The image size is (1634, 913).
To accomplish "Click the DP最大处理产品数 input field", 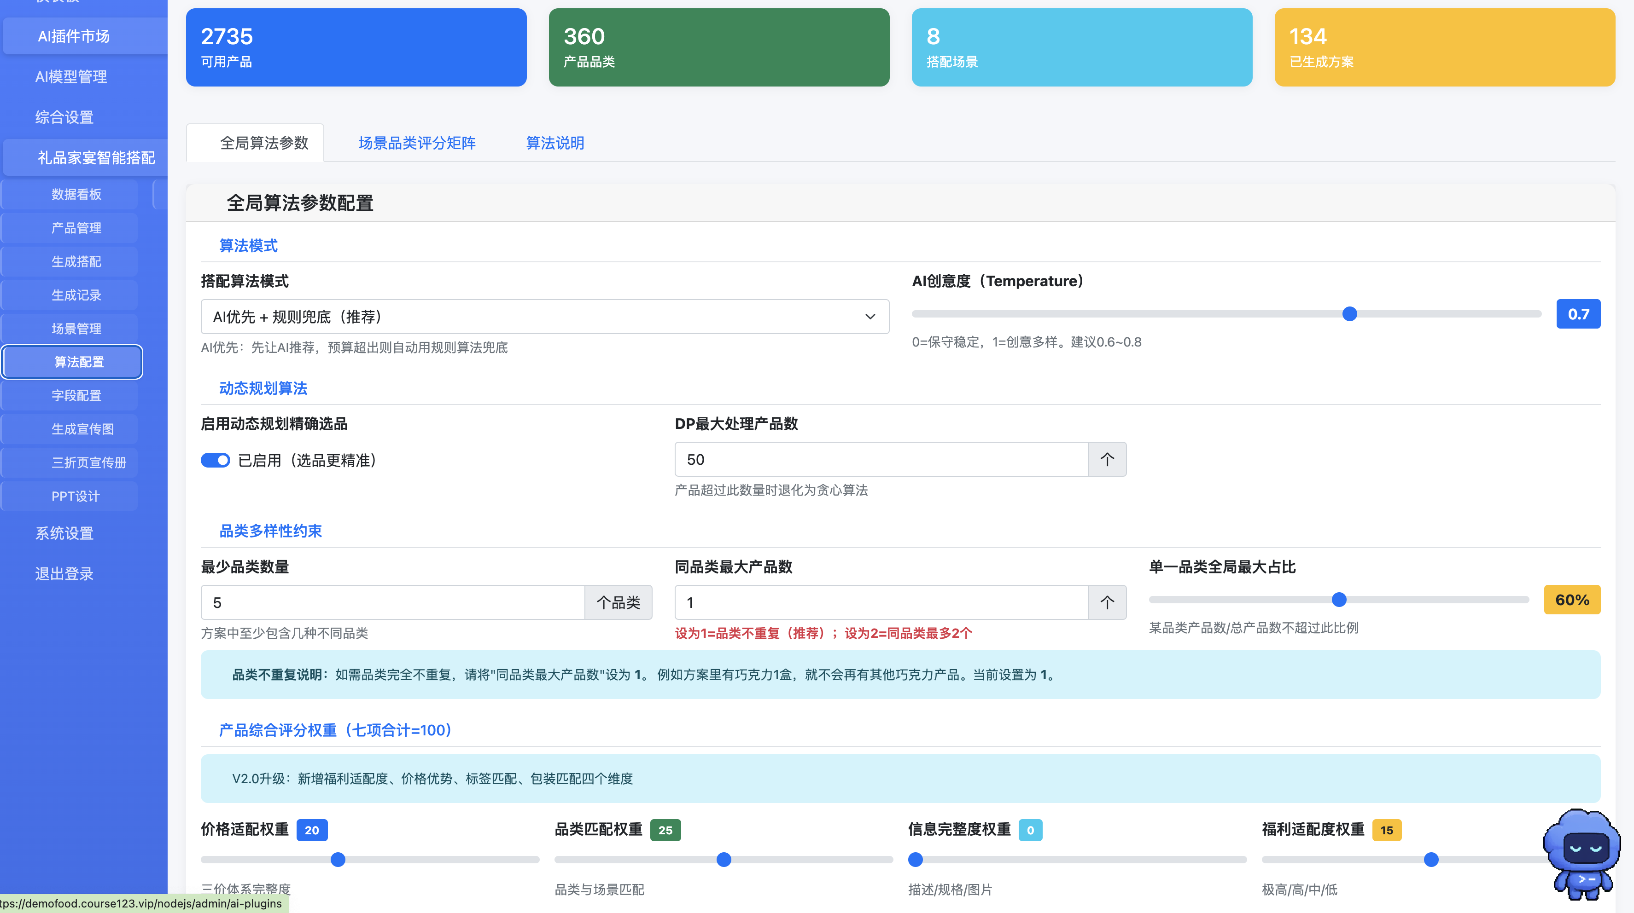I will click(881, 460).
